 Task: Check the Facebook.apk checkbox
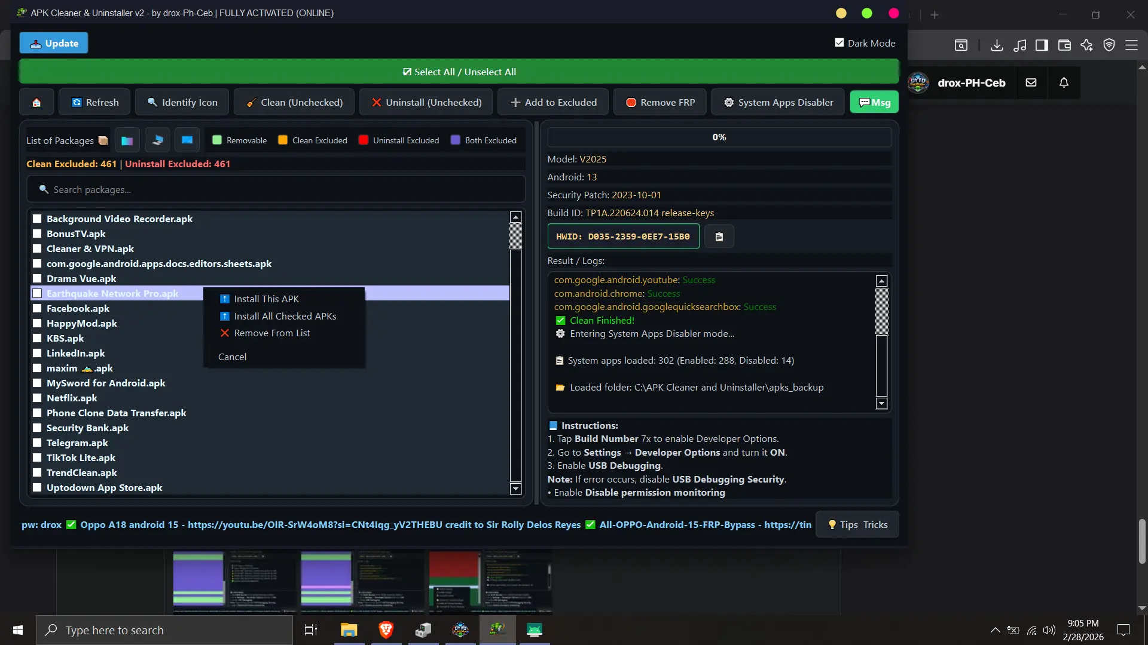[x=37, y=308]
